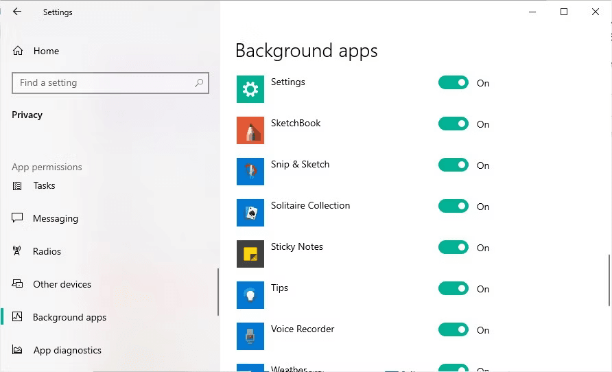Click the Privacy section heading
Image resolution: width=612 pixels, height=372 pixels.
tap(27, 115)
